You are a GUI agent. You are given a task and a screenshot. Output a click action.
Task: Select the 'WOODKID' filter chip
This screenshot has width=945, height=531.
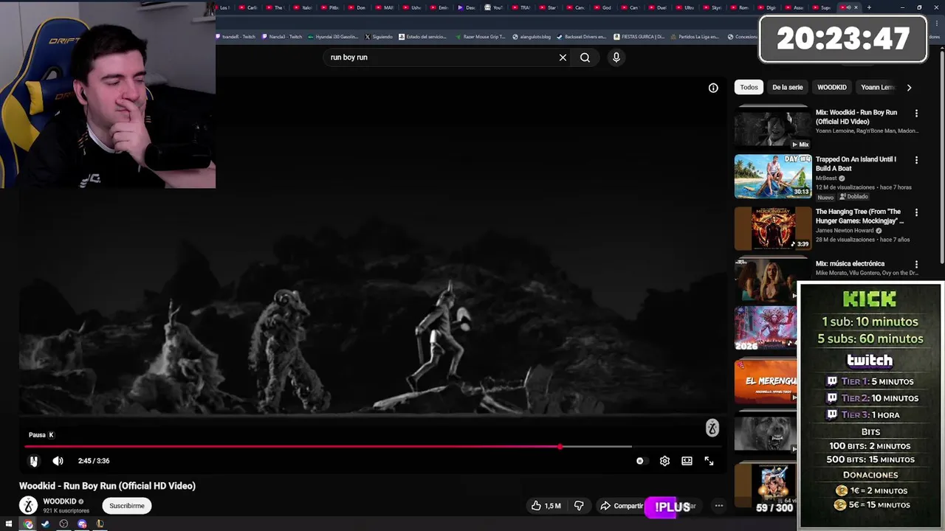tap(831, 87)
